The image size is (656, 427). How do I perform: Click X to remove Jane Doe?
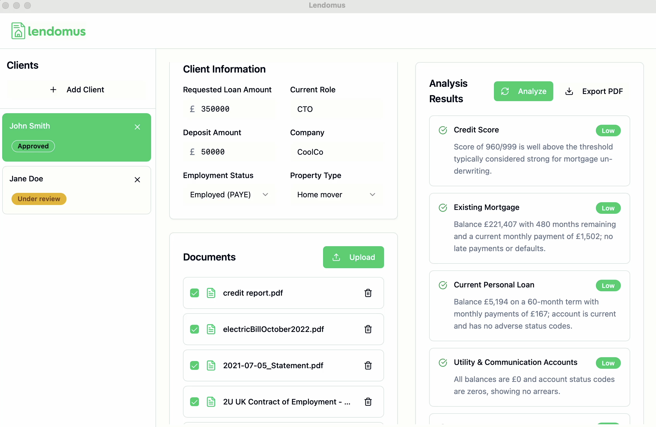[x=137, y=179]
